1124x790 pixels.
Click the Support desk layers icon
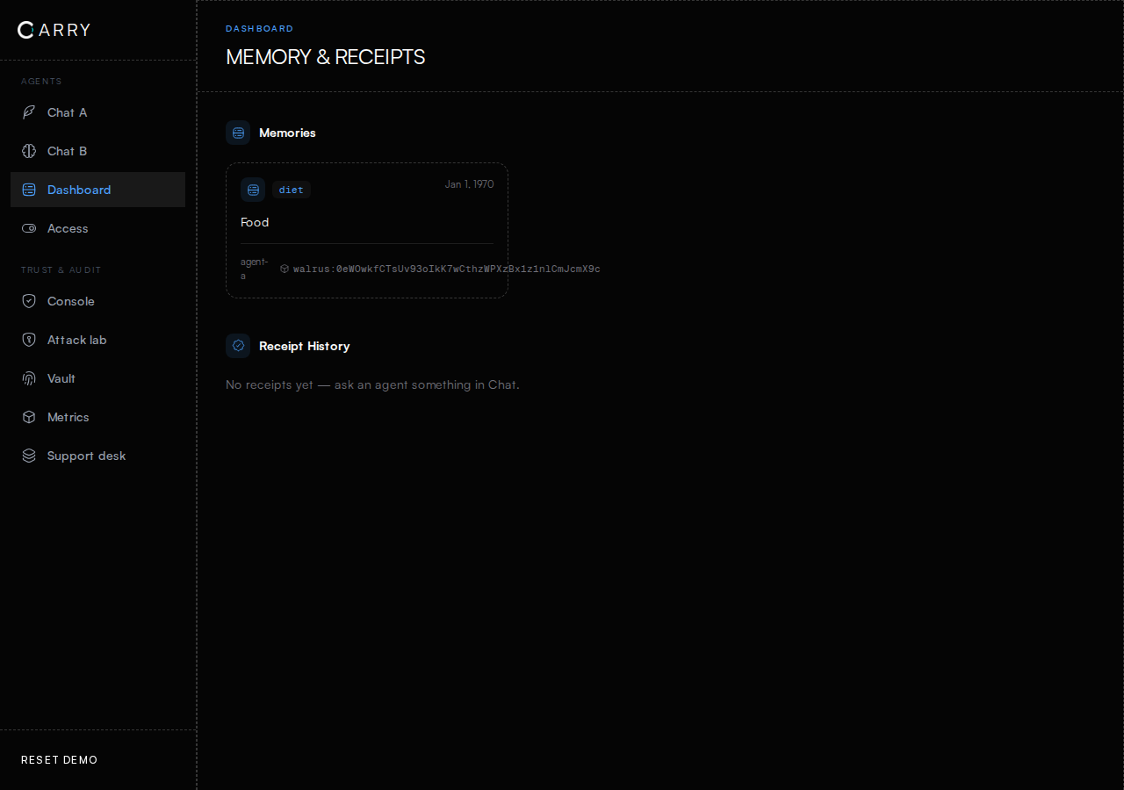(x=29, y=456)
